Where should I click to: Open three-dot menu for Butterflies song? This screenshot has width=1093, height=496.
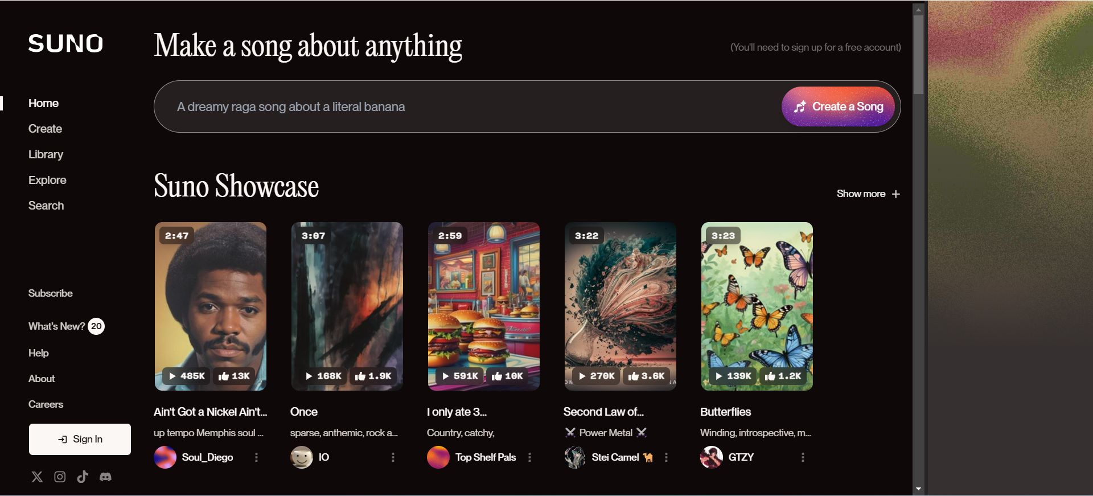803,457
